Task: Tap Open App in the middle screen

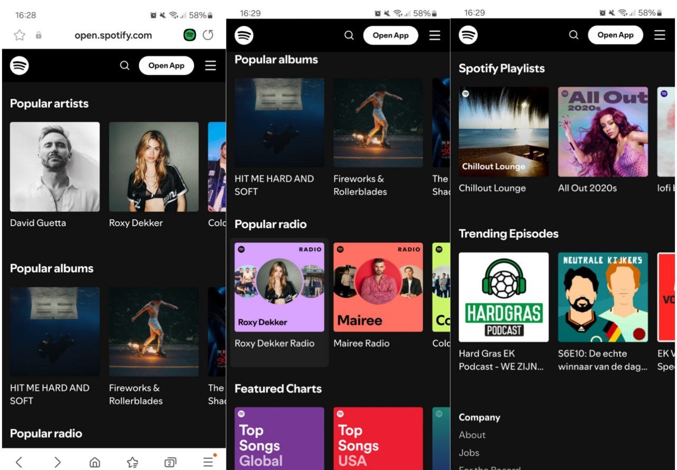Action: (390, 35)
